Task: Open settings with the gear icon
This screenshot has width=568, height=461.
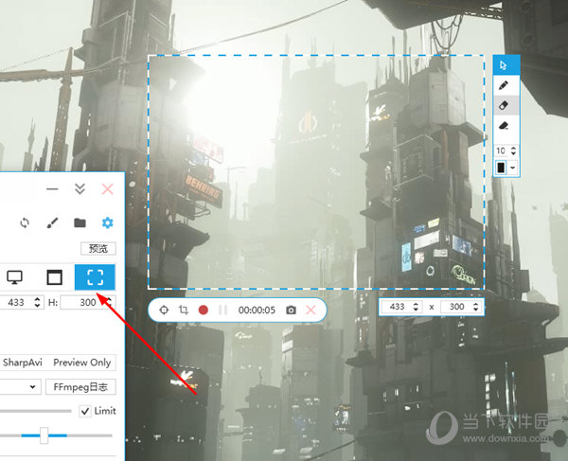Action: (107, 222)
